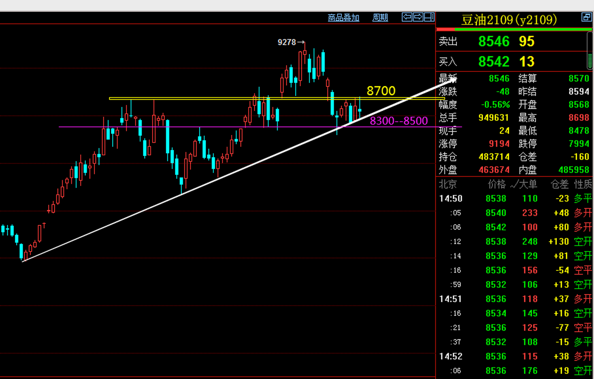Click the 总手 volume 949631

coord(494,118)
